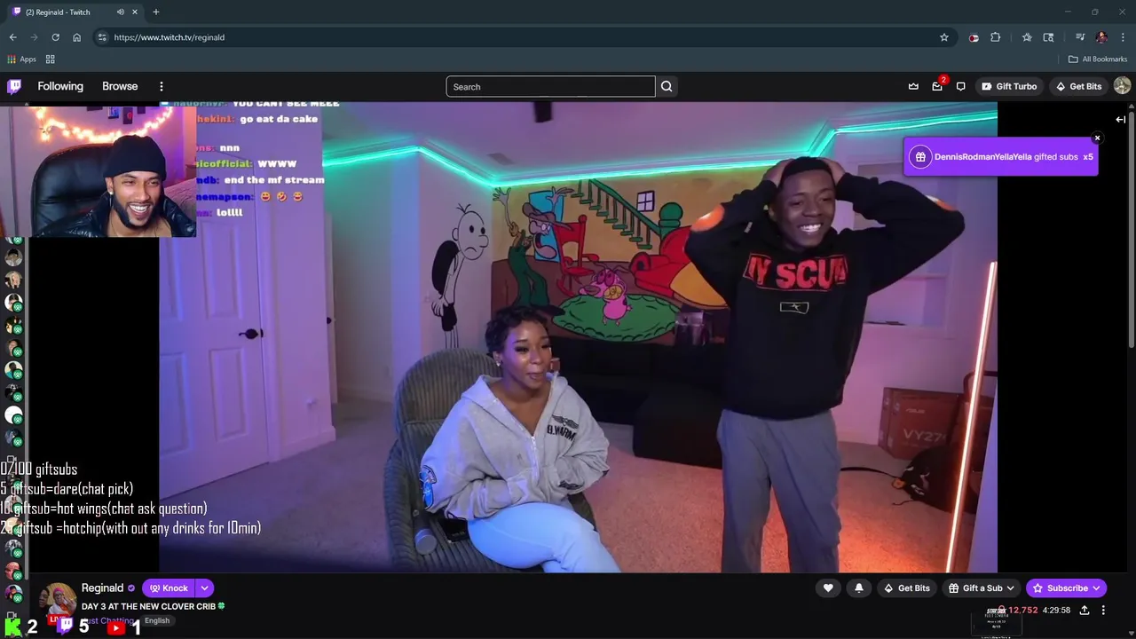Open All Bookmarks folder

click(1097, 59)
